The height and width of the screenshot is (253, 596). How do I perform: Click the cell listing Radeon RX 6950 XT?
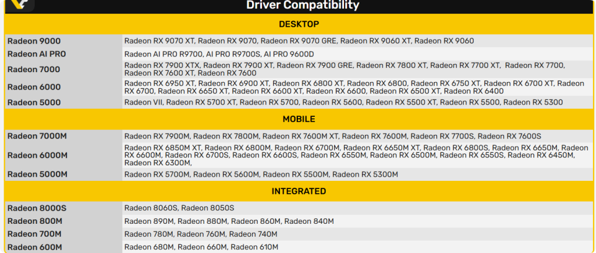358,87
